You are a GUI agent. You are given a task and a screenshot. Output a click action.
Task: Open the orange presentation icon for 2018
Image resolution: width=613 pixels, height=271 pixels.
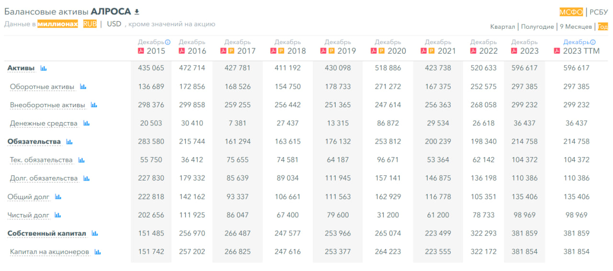click(x=281, y=51)
